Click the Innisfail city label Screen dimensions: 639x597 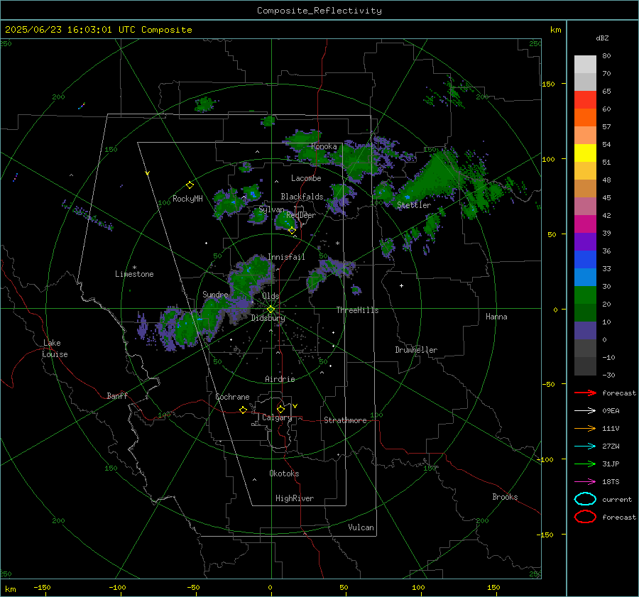click(x=286, y=257)
